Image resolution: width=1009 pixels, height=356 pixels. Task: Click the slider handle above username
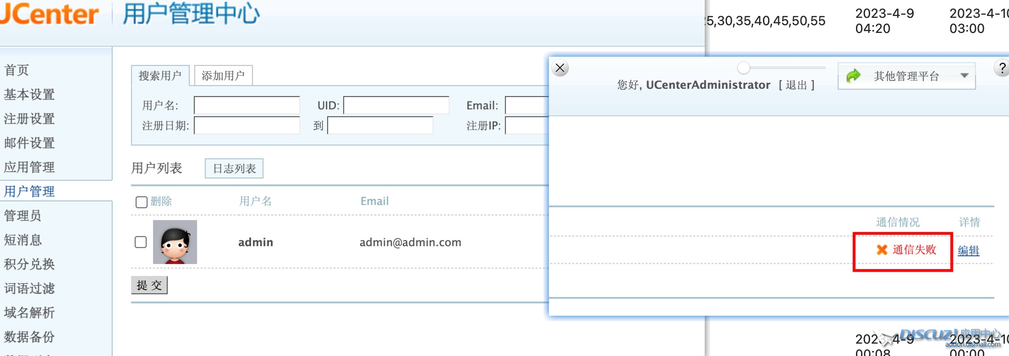tap(744, 68)
